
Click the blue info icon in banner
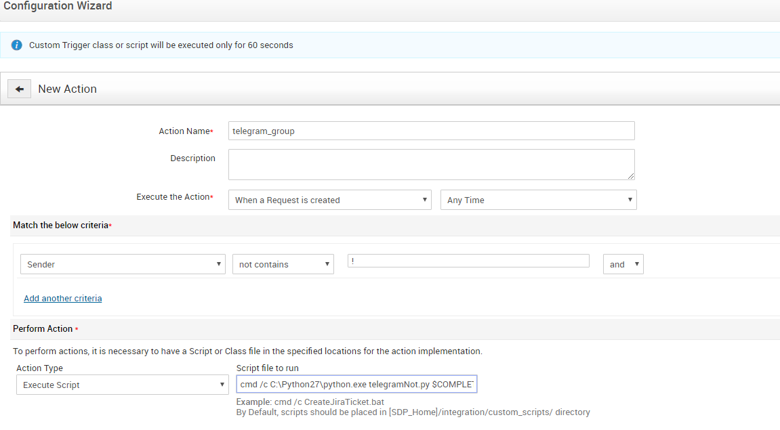tap(17, 45)
